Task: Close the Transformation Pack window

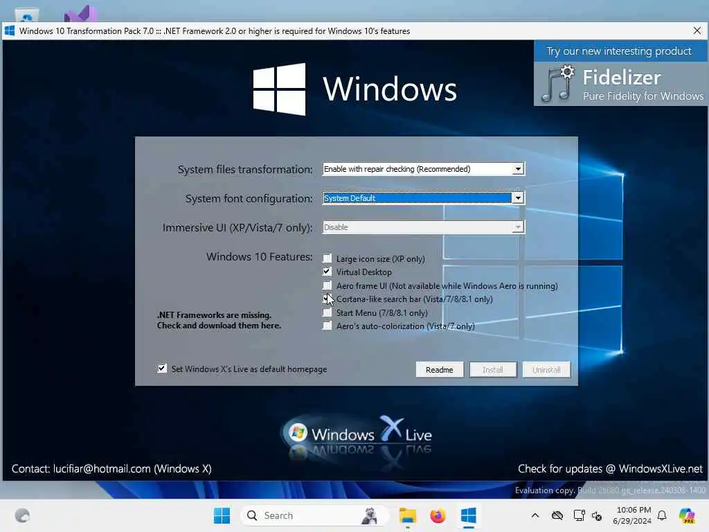Action: (x=697, y=30)
